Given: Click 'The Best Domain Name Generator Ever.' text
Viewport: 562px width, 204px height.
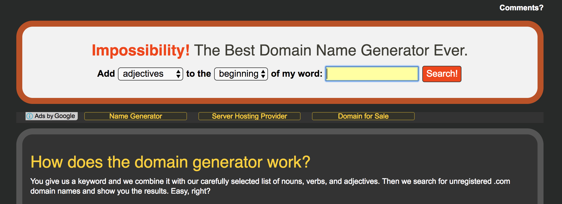Looking at the screenshot, I should click(x=331, y=50).
